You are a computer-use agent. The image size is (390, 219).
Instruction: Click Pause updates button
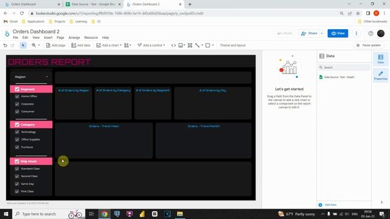point(369,45)
